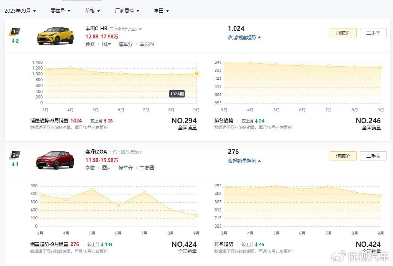
Task: Click green down-1 rank change under rank 2
Action: (x=15, y=164)
